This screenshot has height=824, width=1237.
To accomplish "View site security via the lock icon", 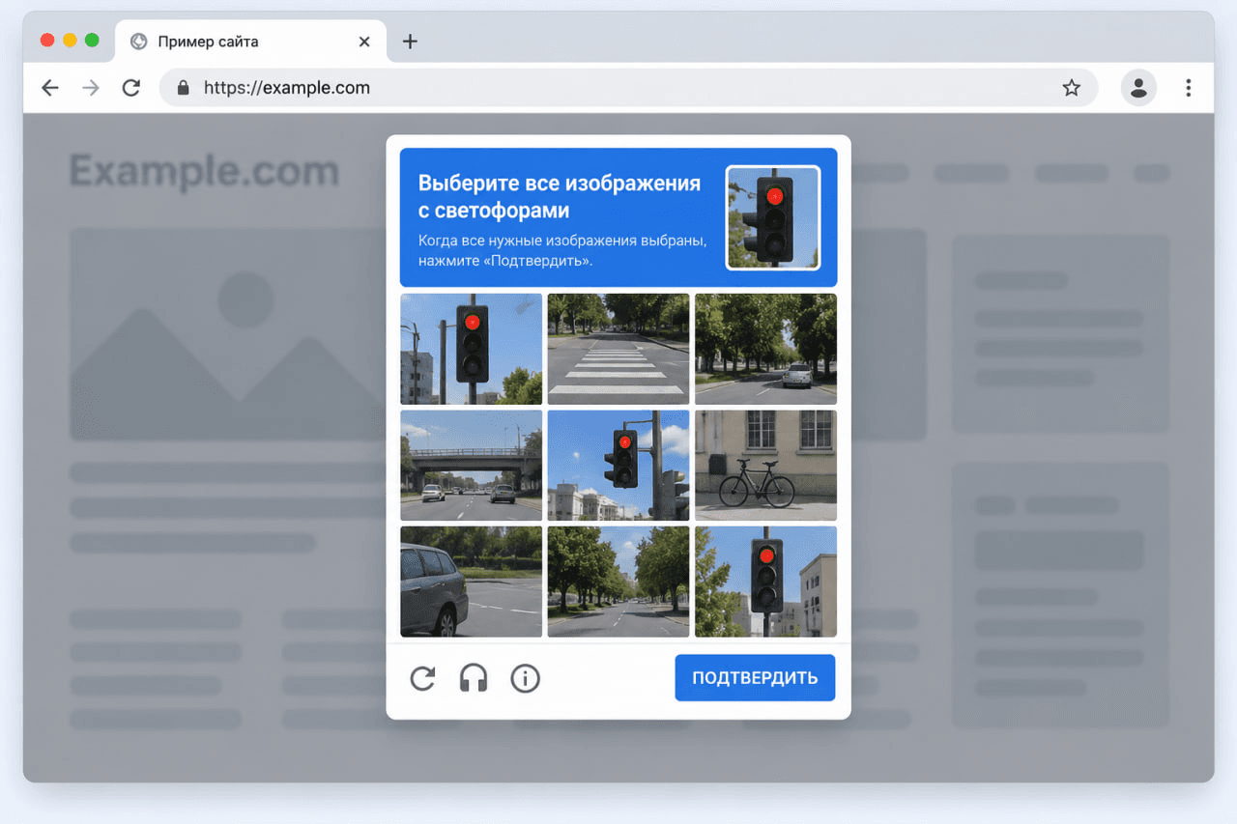I will pyautogui.click(x=184, y=88).
